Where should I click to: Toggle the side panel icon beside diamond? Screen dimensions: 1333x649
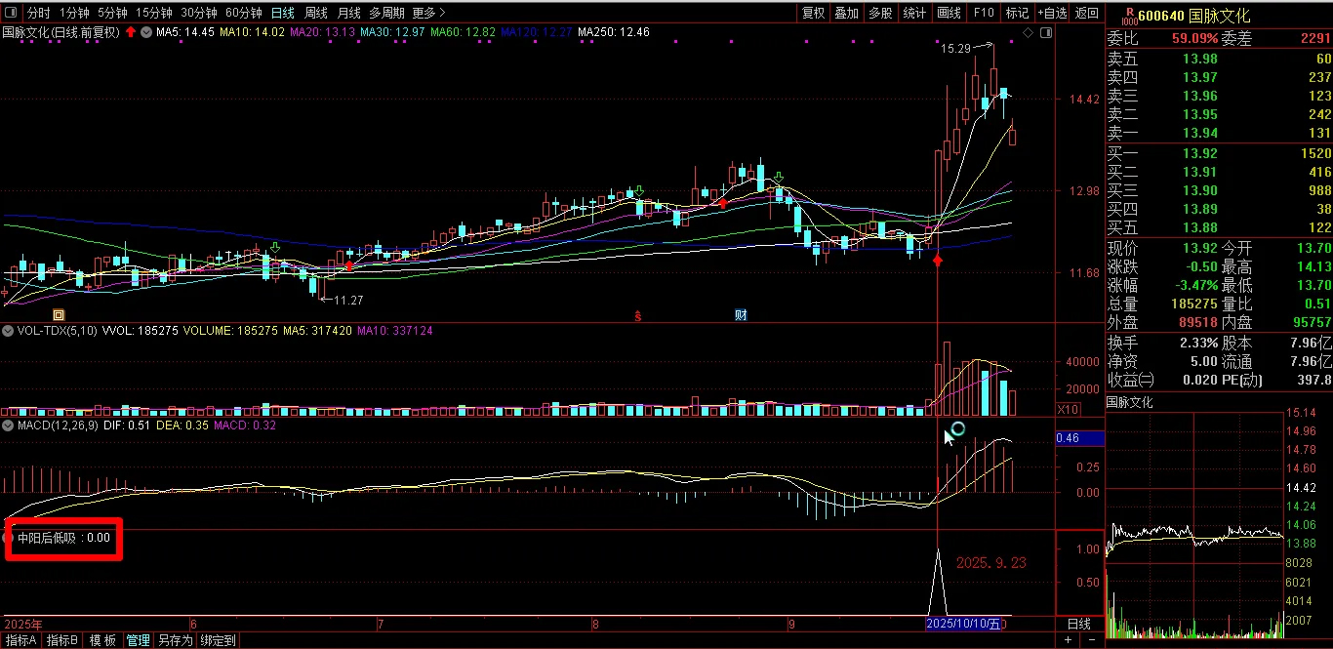pyautogui.click(x=1044, y=33)
